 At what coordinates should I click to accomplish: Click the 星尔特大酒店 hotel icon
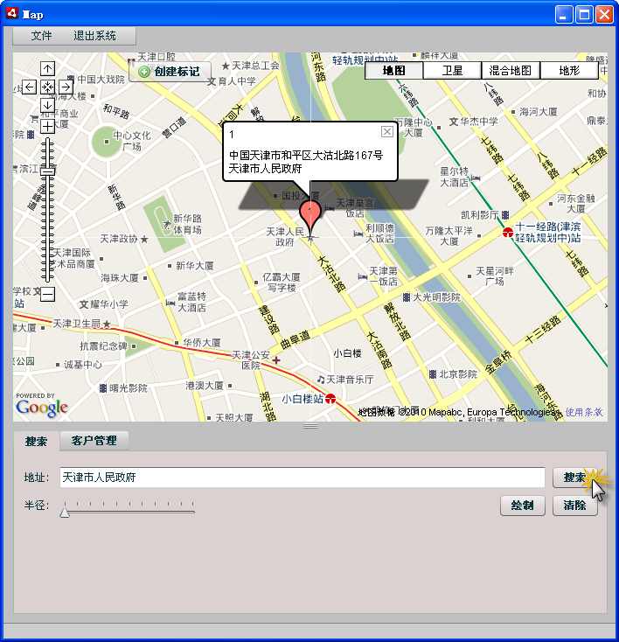click(476, 178)
